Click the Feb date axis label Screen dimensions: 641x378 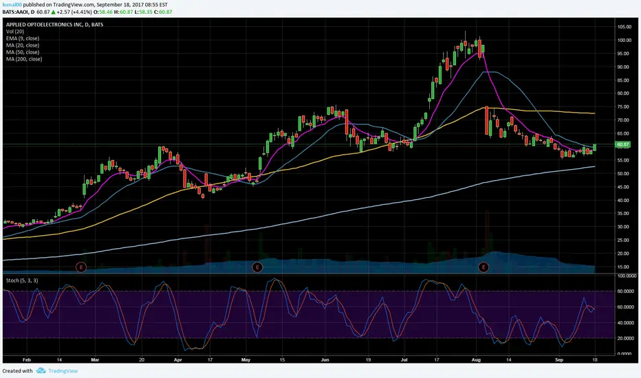[27, 360]
